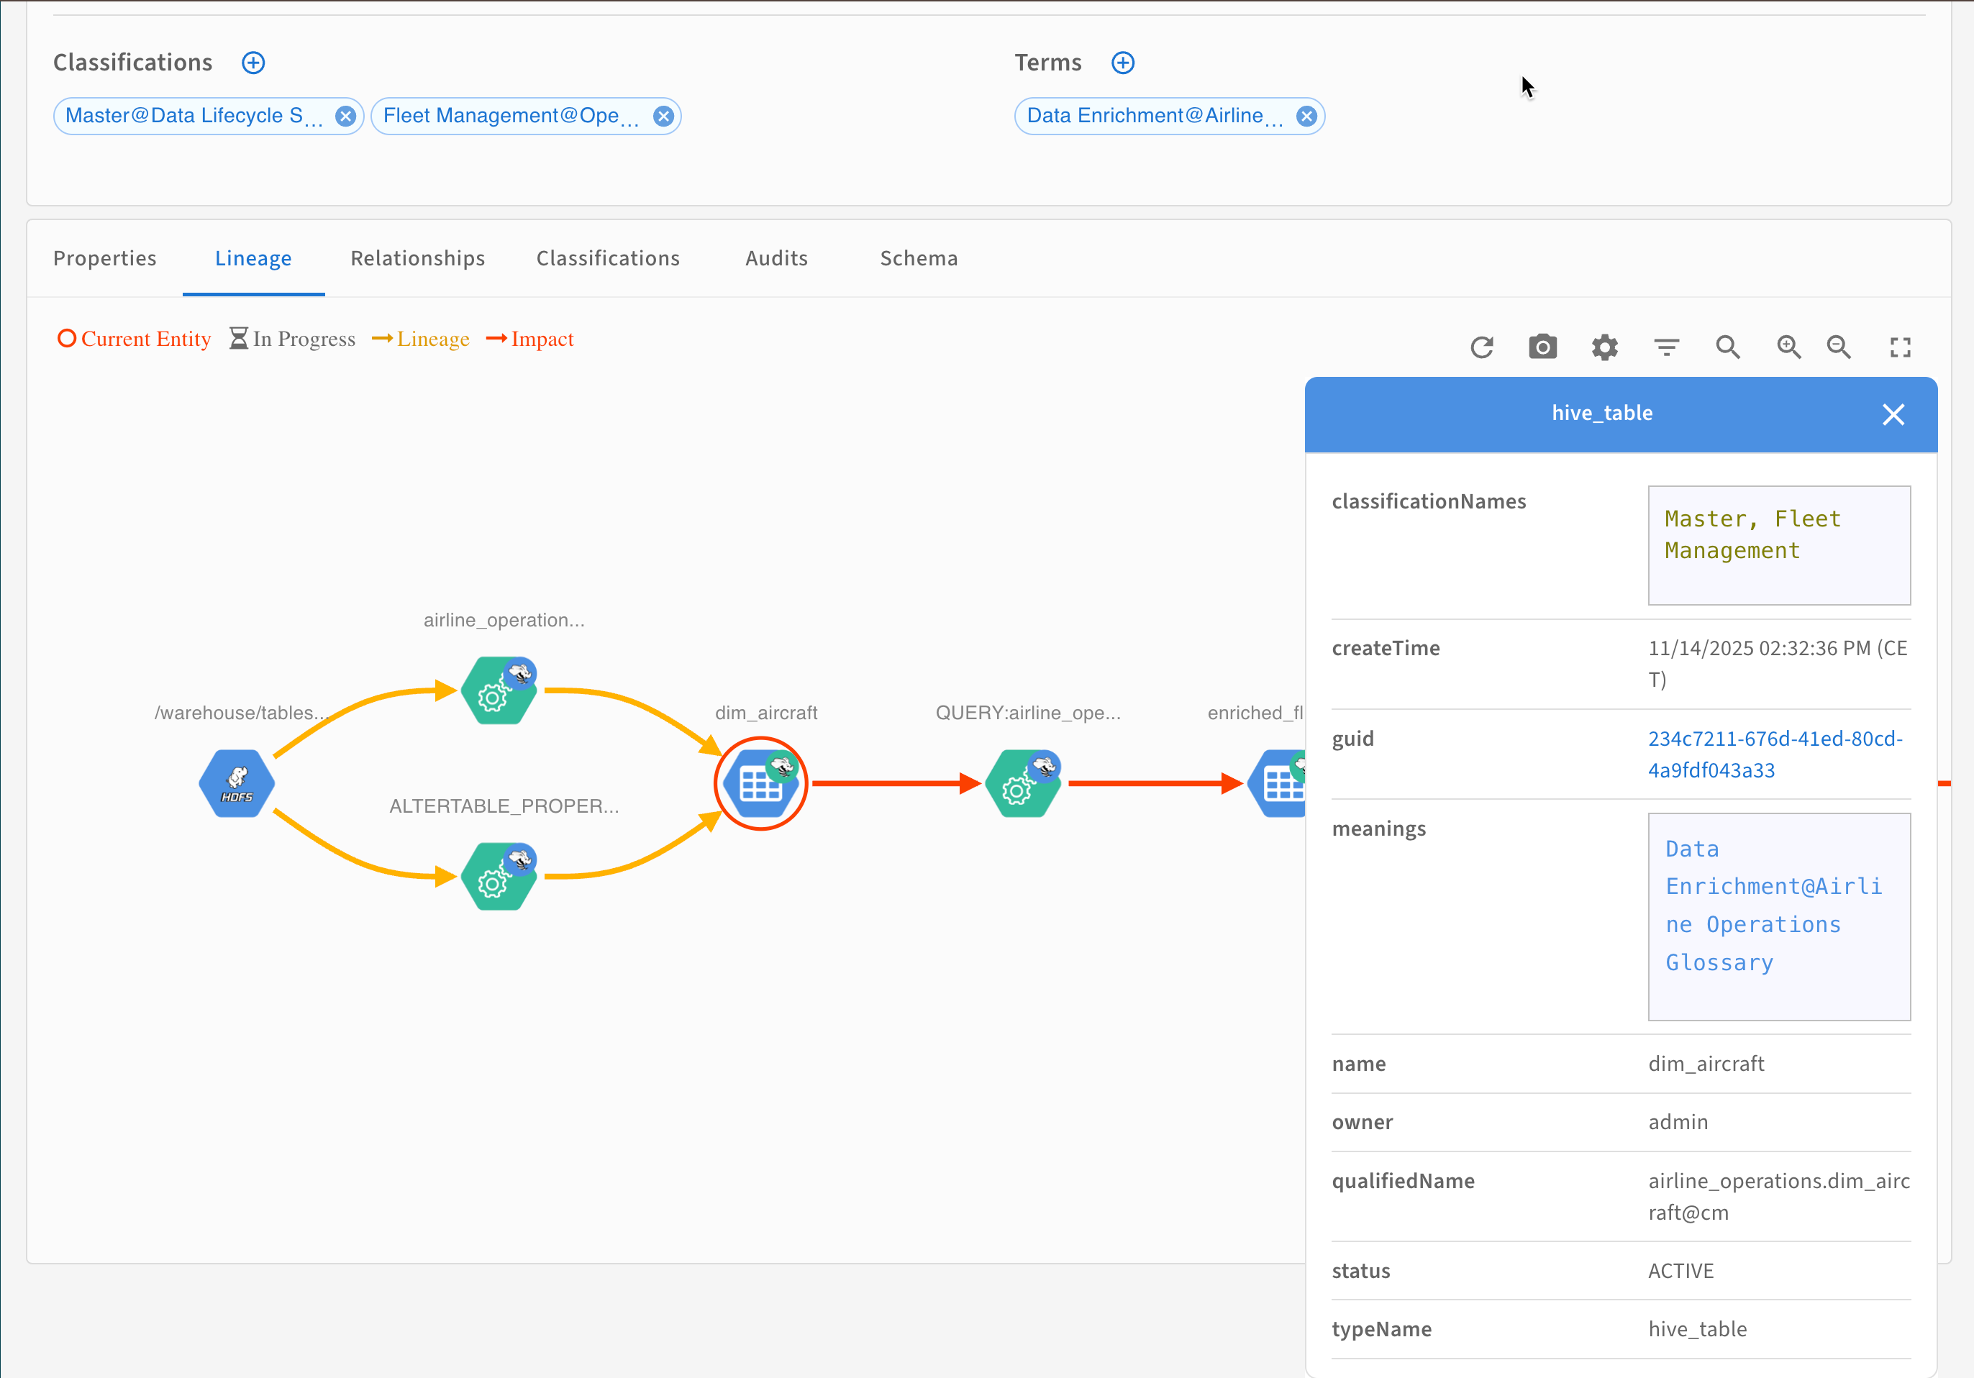Viewport: 1974px width, 1378px height.
Task: Remove Master@Data Lifecycle classification tag
Action: click(345, 116)
